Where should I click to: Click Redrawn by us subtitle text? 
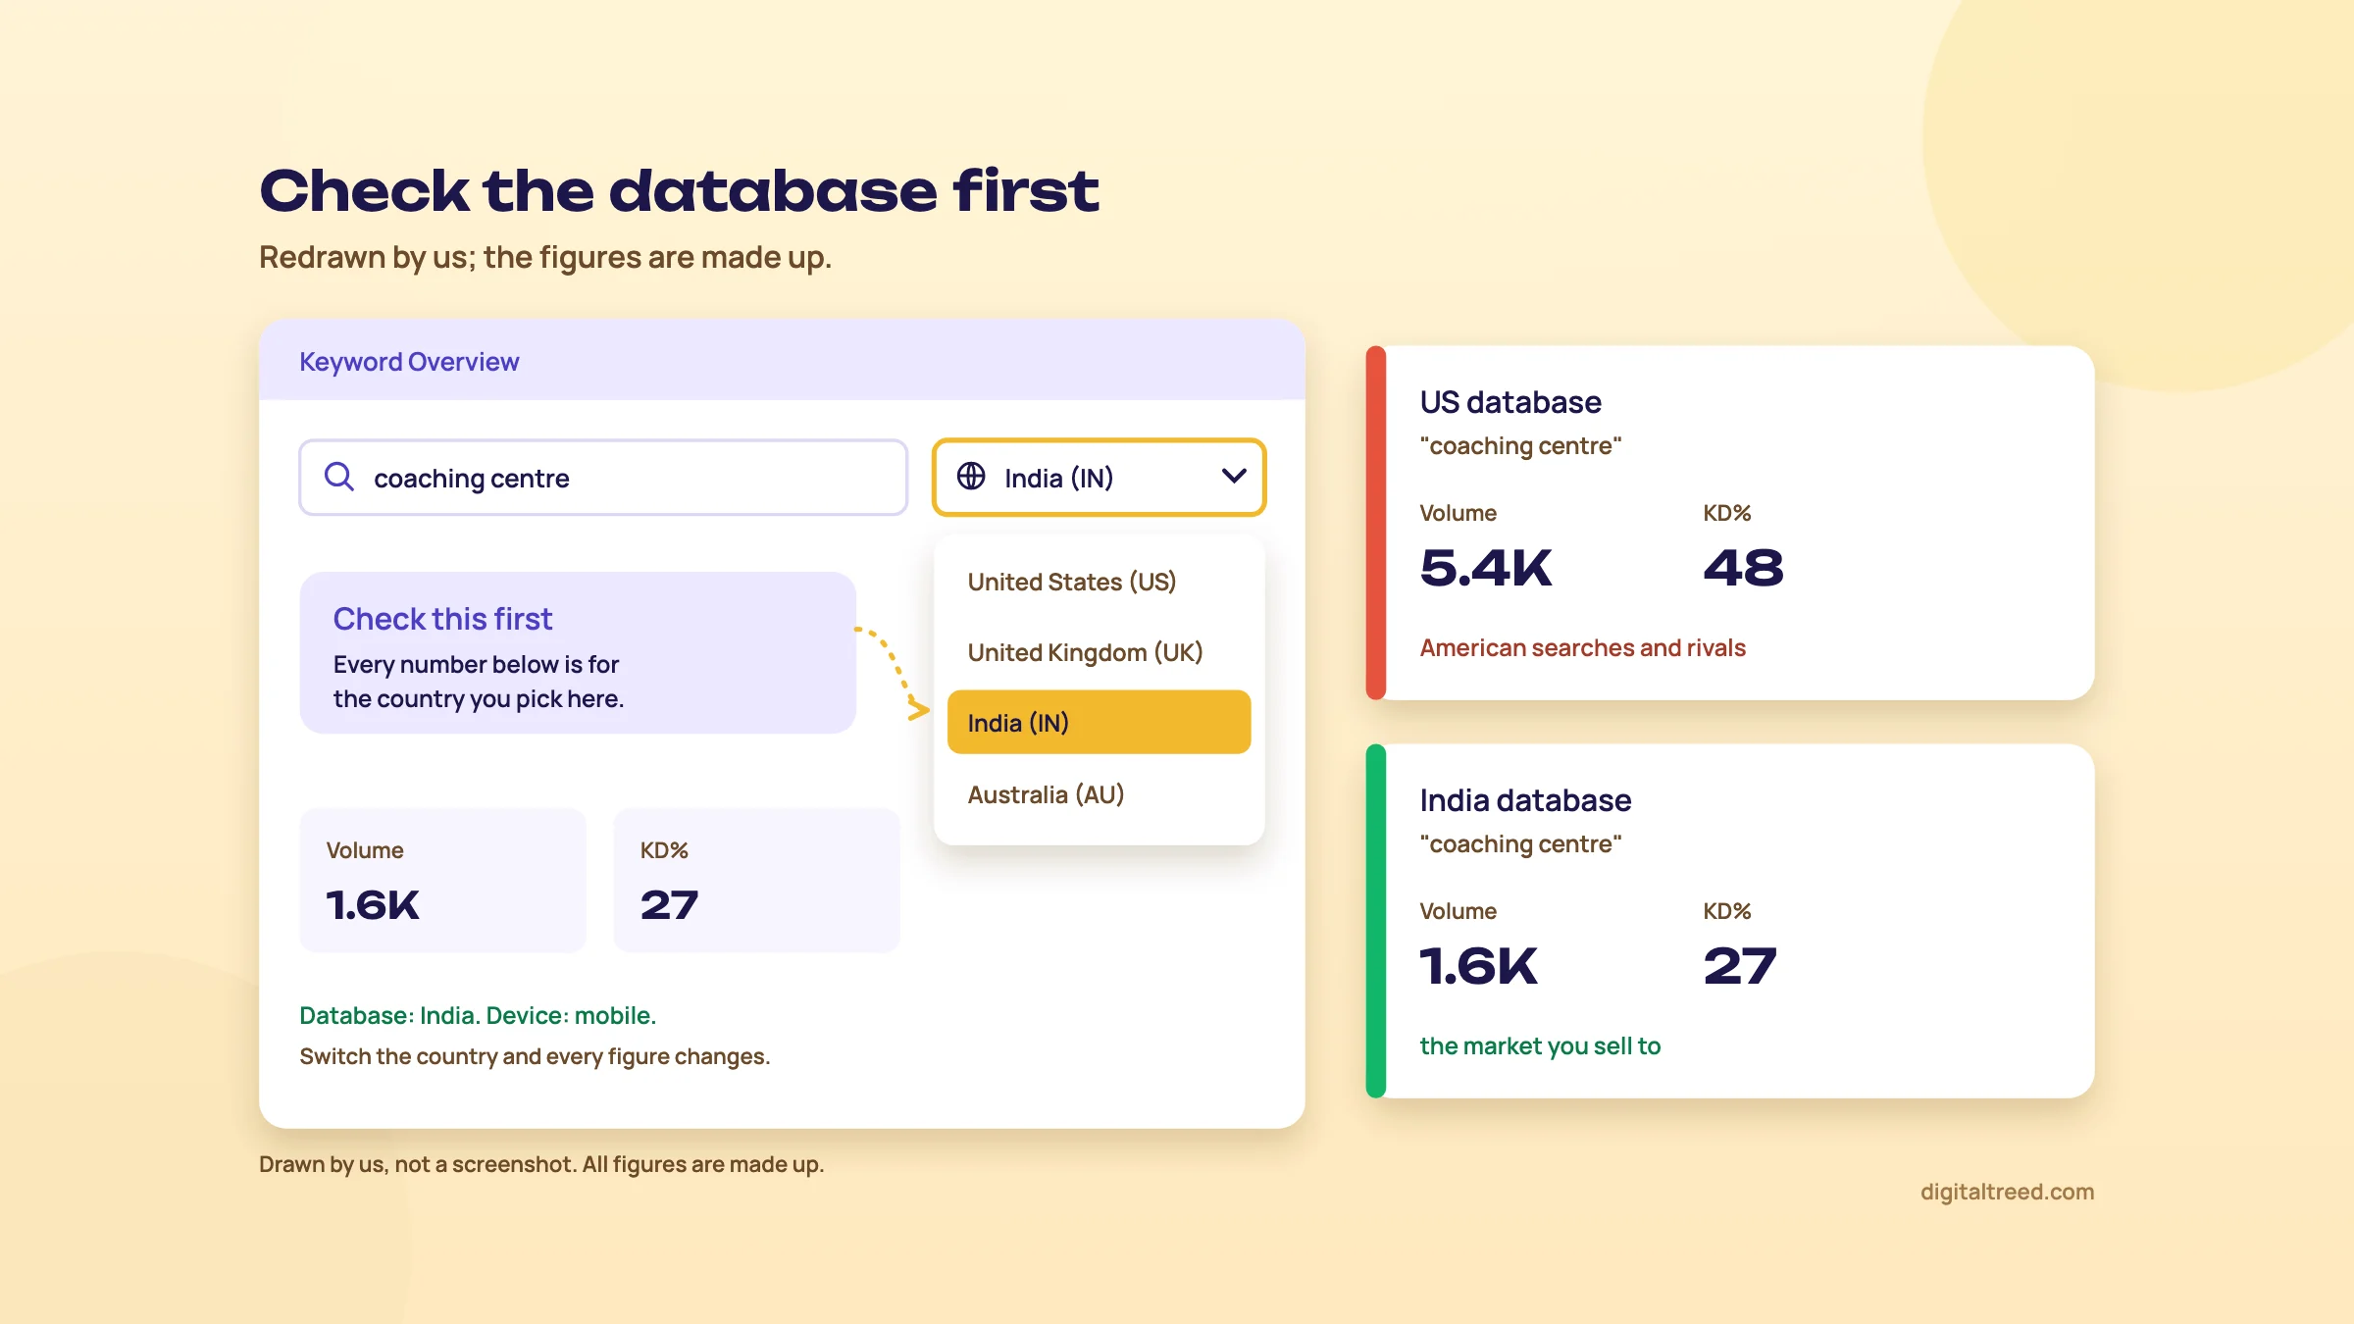545,257
